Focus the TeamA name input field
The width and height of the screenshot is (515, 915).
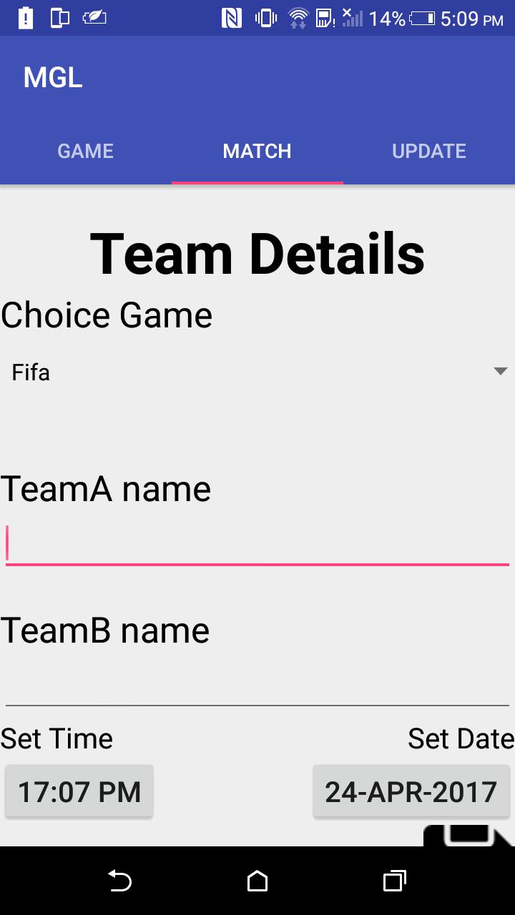[x=257, y=544]
